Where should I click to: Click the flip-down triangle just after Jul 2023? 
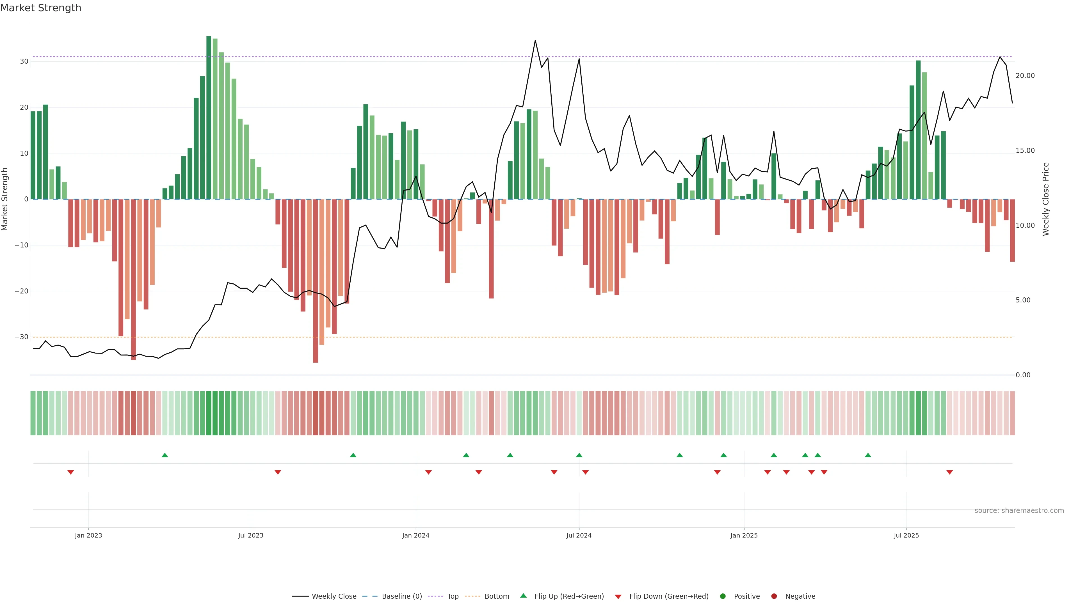pos(278,472)
